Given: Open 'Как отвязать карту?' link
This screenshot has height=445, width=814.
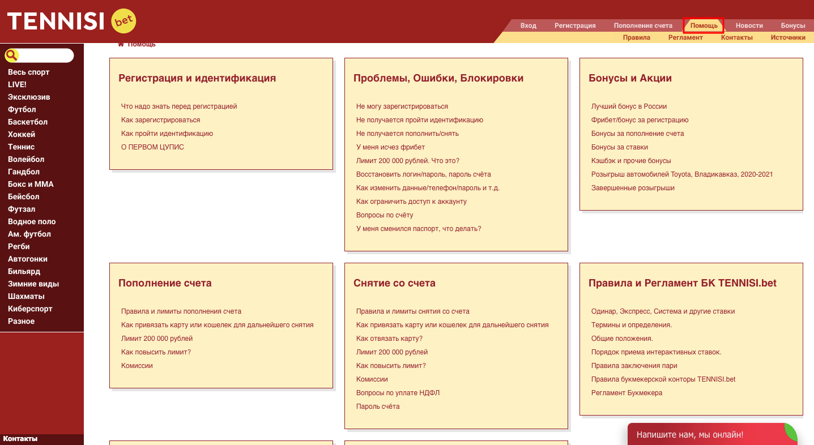Looking at the screenshot, I should 389,338.
